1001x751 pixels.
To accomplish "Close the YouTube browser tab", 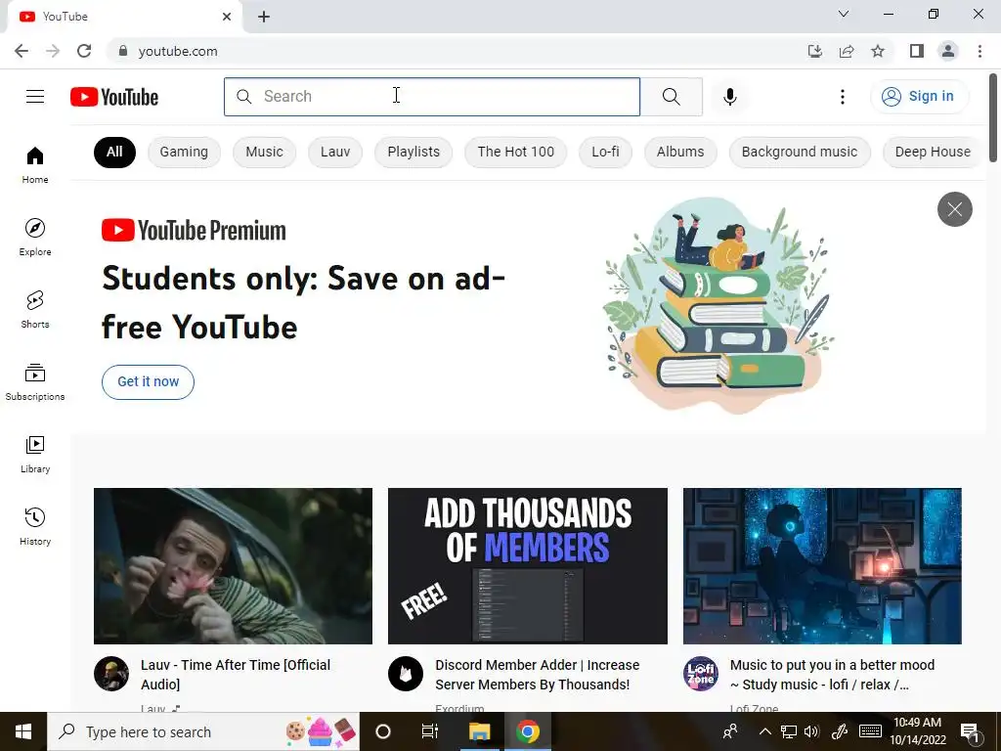I will (227, 17).
